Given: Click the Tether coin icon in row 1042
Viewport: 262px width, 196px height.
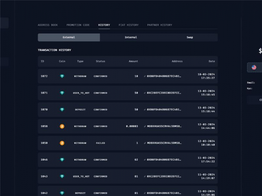Looking at the screenshot, I should pyautogui.click(x=62, y=193).
